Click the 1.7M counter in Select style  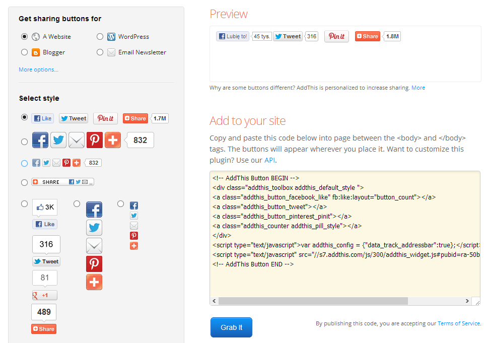[160, 118]
